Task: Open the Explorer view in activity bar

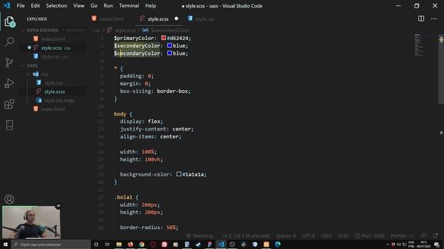Action: (x=9, y=21)
